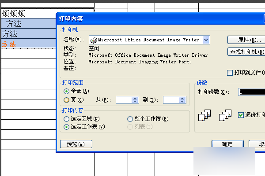Click the 空闲 printer status text
Viewport: 265px width, 176px height.
click(x=94, y=48)
